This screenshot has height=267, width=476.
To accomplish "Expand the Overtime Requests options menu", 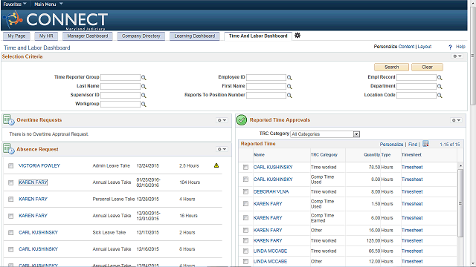I will click(x=222, y=120).
